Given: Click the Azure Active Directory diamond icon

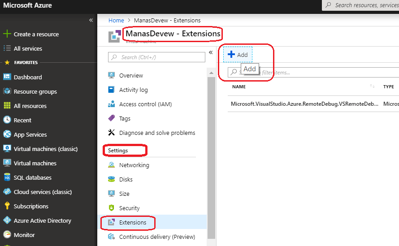Looking at the screenshot, I should pos(7,220).
